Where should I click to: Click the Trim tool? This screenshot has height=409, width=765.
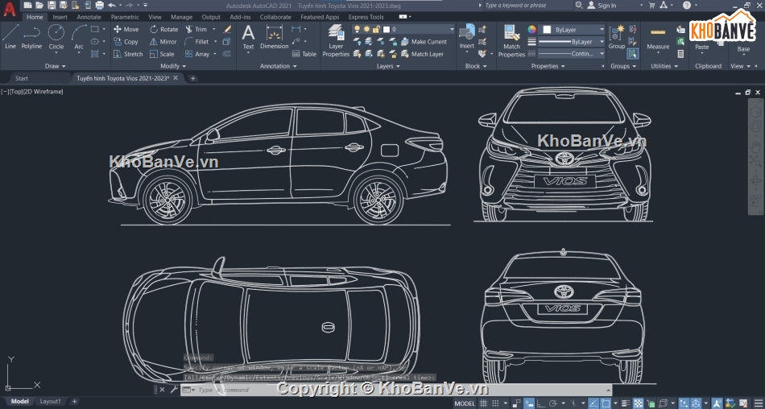[196, 29]
